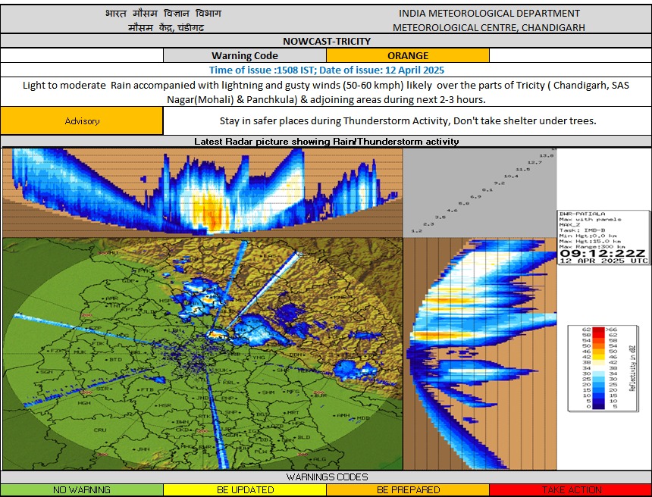The height and width of the screenshot is (497, 652).
Task: Click the AMR station label on map
Action: (x=112, y=299)
